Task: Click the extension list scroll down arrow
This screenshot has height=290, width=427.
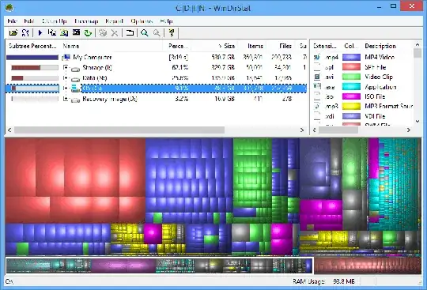Action: (418, 122)
